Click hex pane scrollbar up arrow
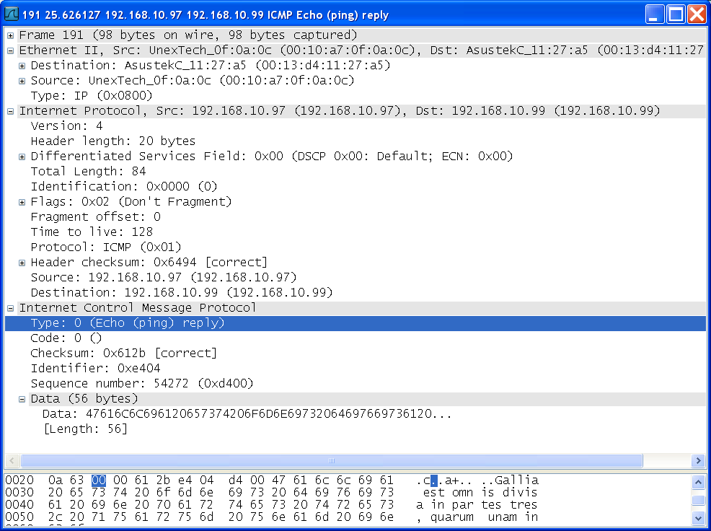This screenshot has height=531, width=711. [698, 481]
